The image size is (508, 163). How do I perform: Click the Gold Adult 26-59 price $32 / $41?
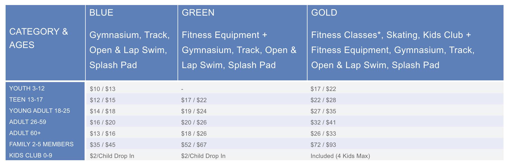coord(323,123)
